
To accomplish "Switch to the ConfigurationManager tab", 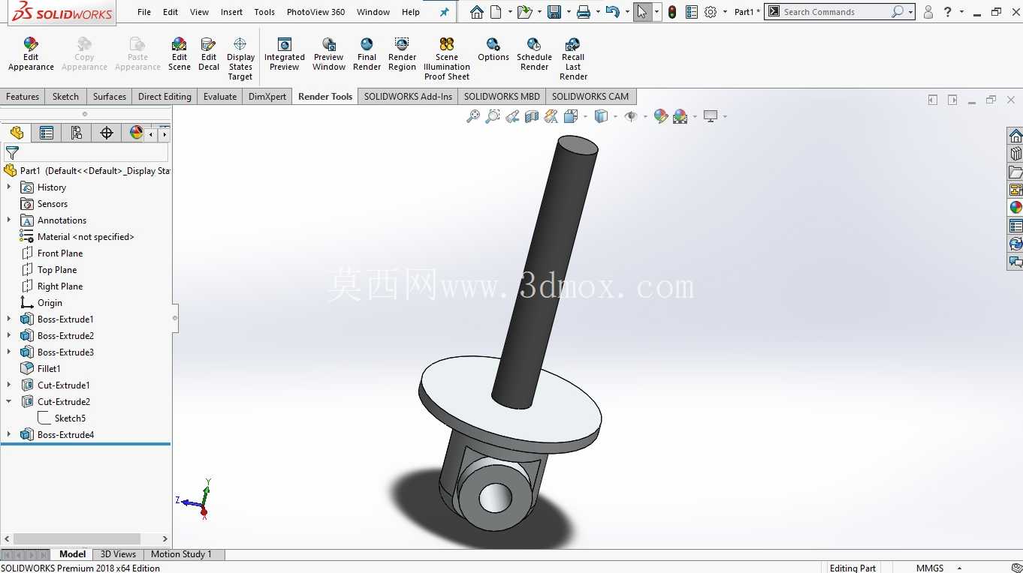I will [77, 133].
